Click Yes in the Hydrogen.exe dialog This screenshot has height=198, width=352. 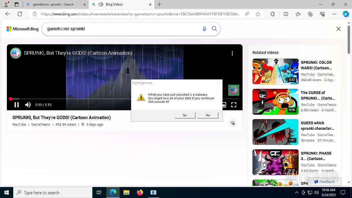(185, 115)
